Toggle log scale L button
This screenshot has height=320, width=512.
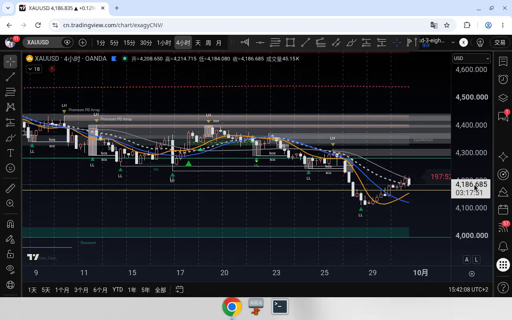tap(476, 260)
